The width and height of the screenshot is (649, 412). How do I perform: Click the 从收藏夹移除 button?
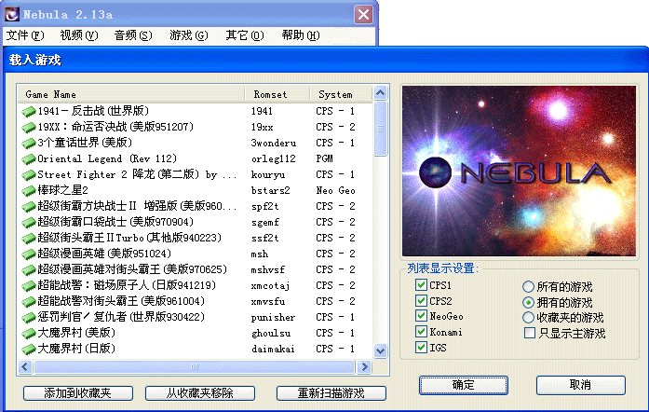(x=200, y=393)
